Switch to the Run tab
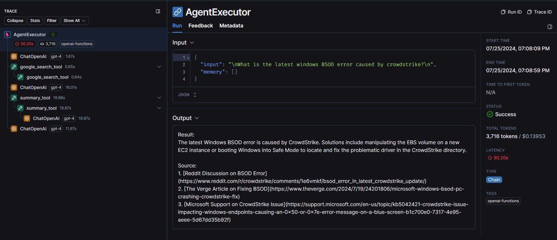This screenshot has width=557, height=240. (177, 26)
